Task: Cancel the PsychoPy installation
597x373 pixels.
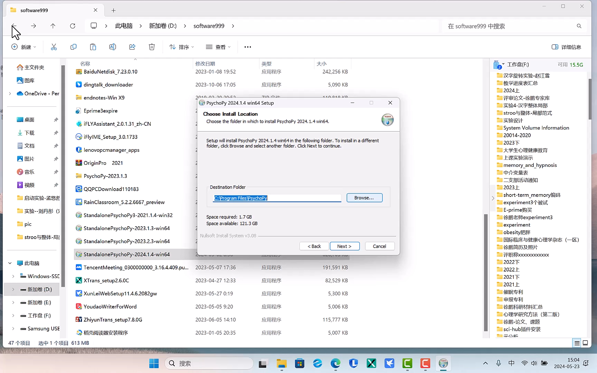Action: click(x=379, y=246)
